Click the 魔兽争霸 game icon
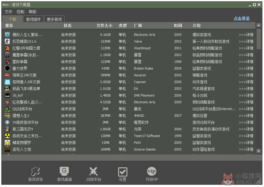This screenshot has height=187, width=264. click(7, 55)
